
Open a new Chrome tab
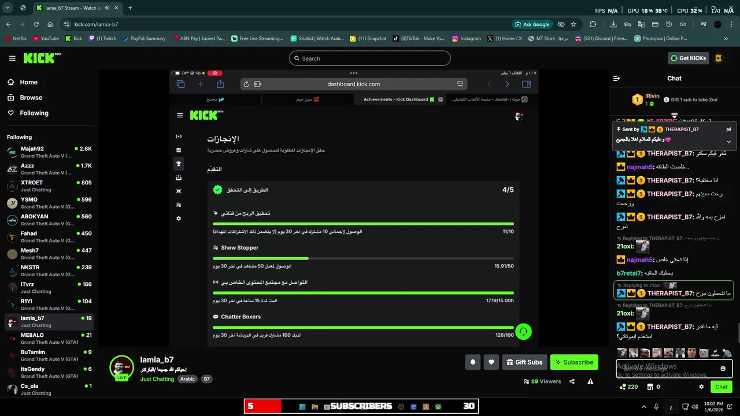pos(130,8)
